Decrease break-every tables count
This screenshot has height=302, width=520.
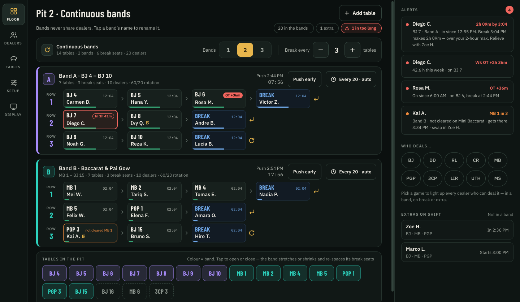click(321, 50)
